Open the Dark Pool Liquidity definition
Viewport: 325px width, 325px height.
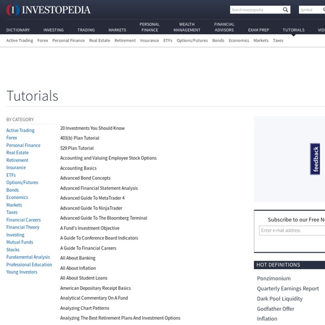pos(280,298)
